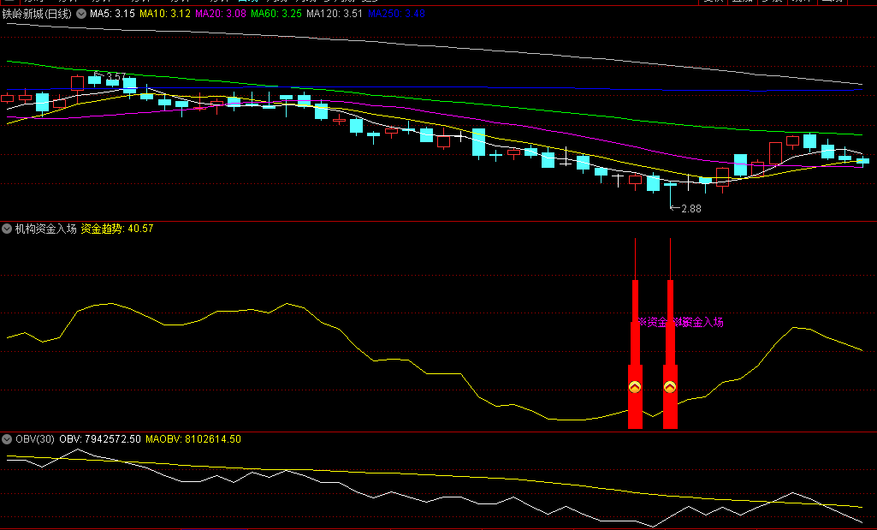Select the yellow MA10: 3.12 label

coord(165,14)
